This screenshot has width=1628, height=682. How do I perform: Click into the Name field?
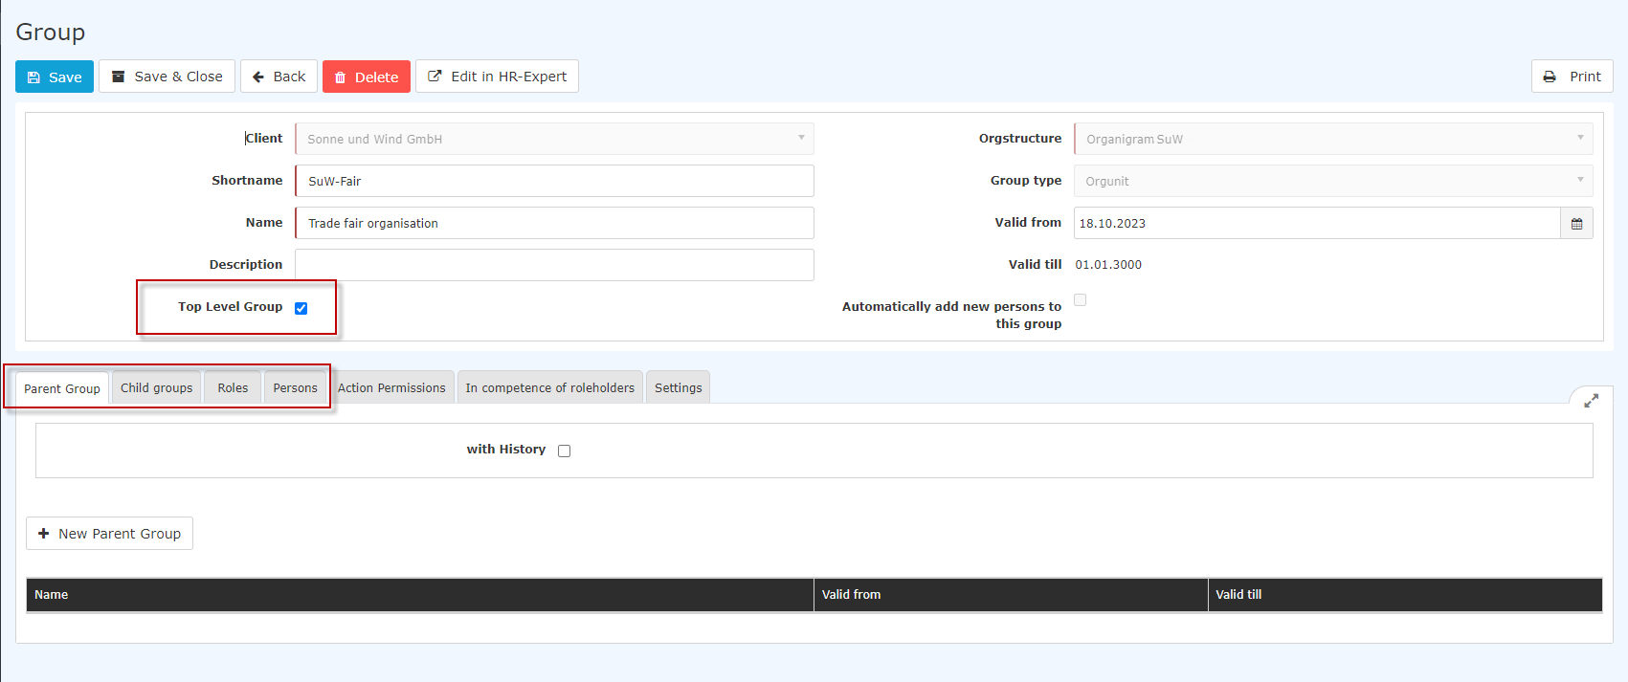pos(554,223)
